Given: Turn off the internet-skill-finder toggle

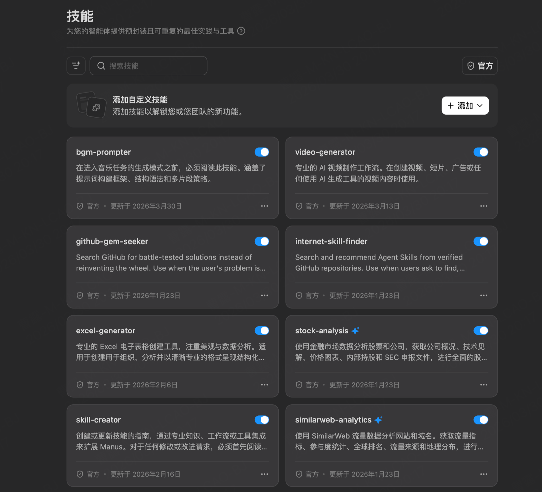Looking at the screenshot, I should coord(481,241).
